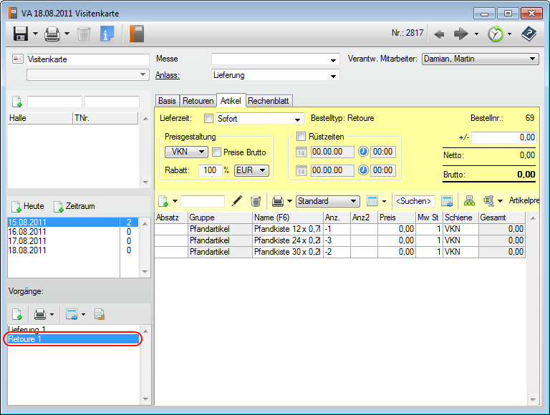Open the orange book icon in toolbar

point(136,34)
